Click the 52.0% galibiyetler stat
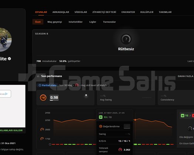 coord(70,61)
